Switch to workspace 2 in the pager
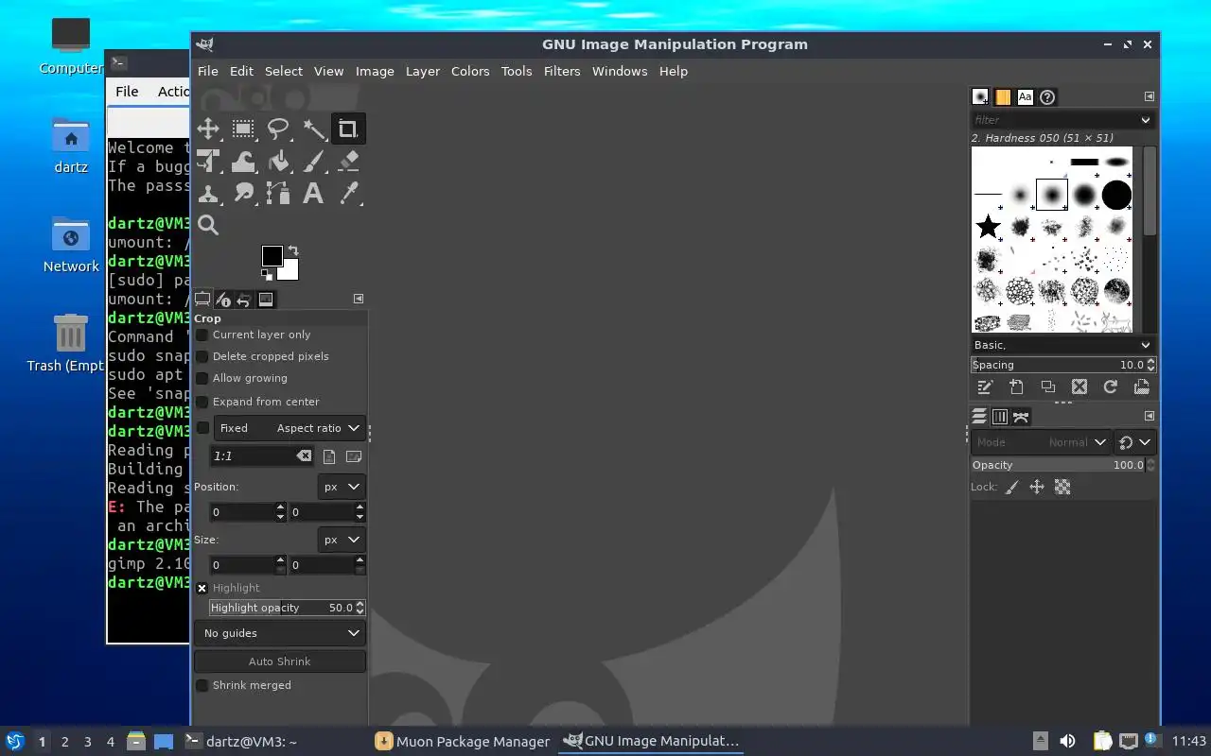 (x=65, y=742)
